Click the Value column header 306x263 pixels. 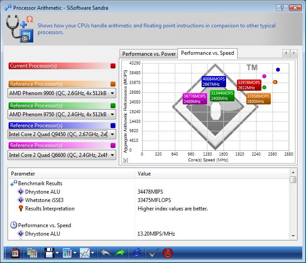pyautogui.click(x=212, y=174)
